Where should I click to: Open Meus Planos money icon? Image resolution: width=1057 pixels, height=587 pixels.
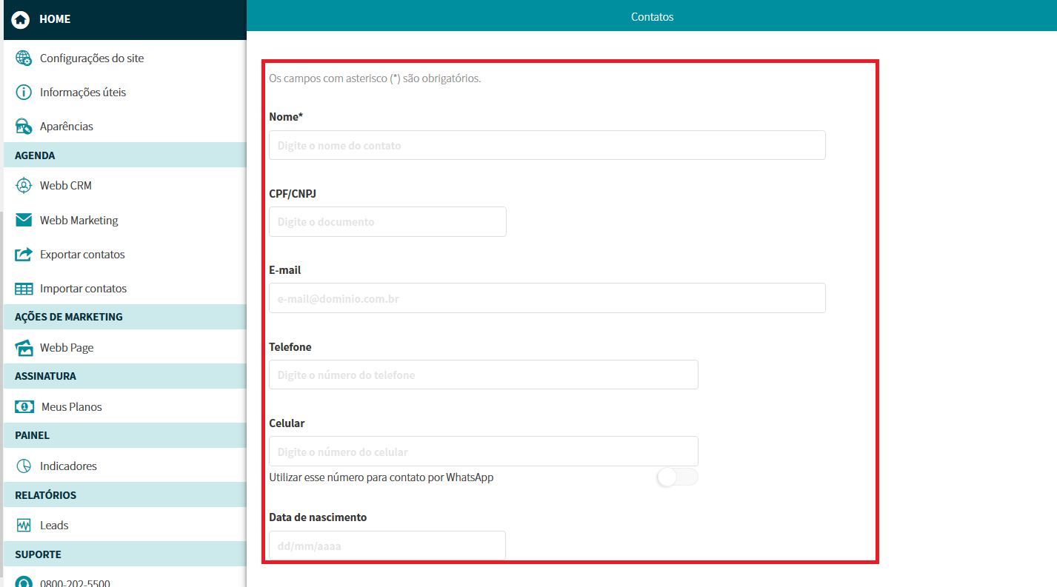coord(24,407)
